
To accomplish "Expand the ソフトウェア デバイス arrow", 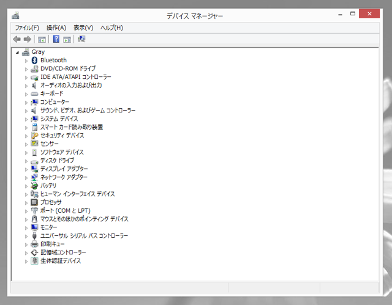I will [x=26, y=153].
